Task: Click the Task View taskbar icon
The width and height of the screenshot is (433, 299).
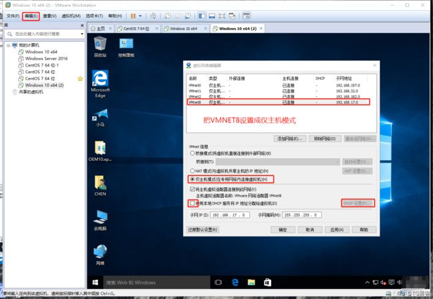Action: [x=218, y=282]
